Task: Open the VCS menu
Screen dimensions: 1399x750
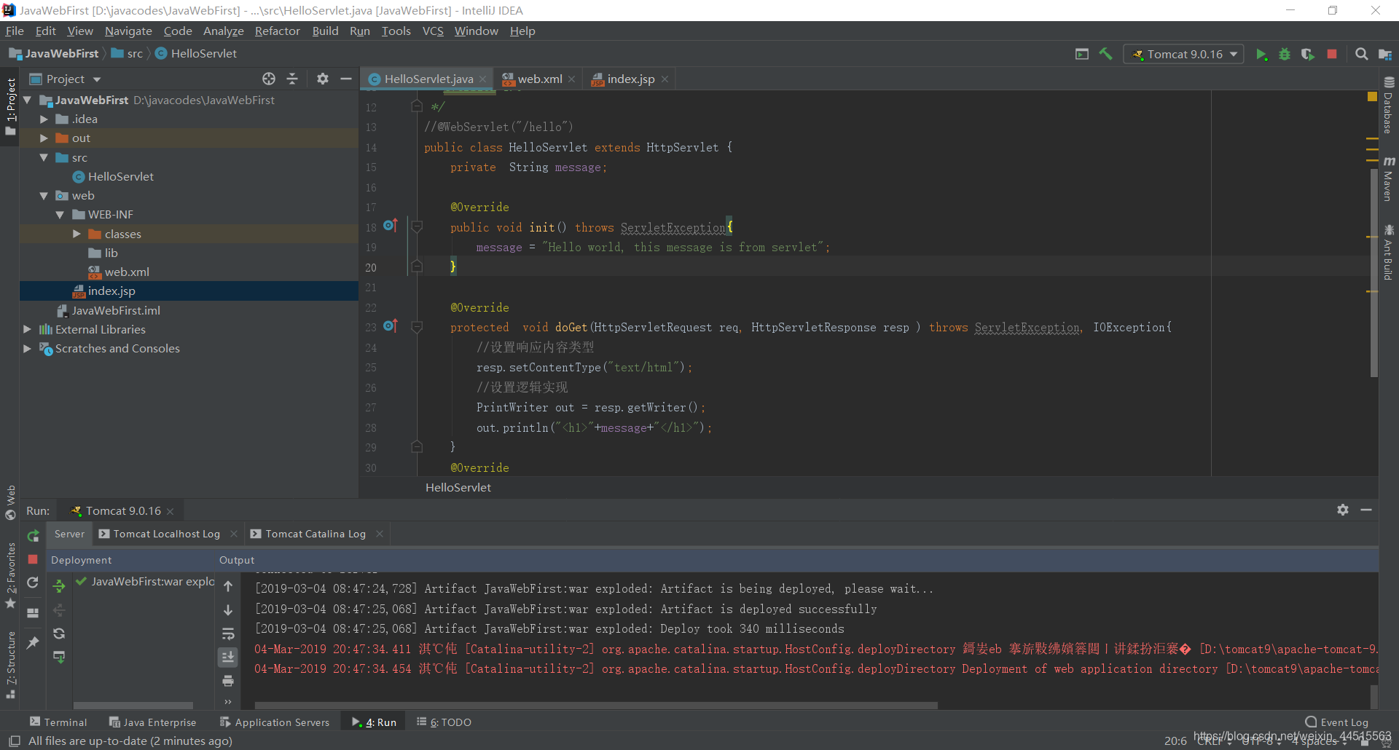Action: pos(433,31)
